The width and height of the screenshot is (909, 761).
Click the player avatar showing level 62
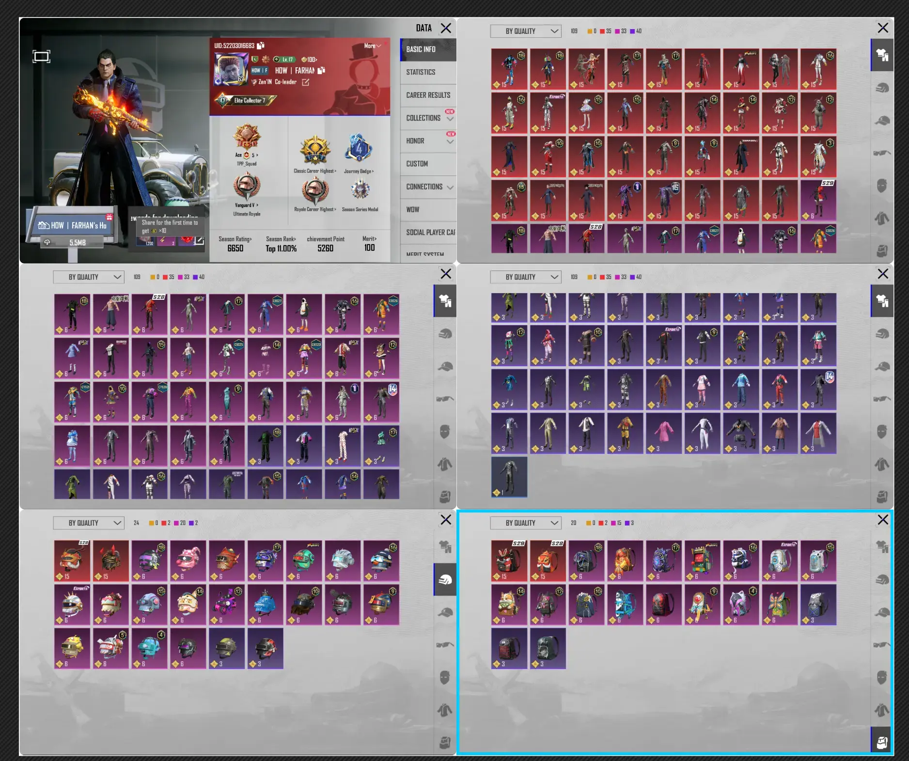pos(231,70)
